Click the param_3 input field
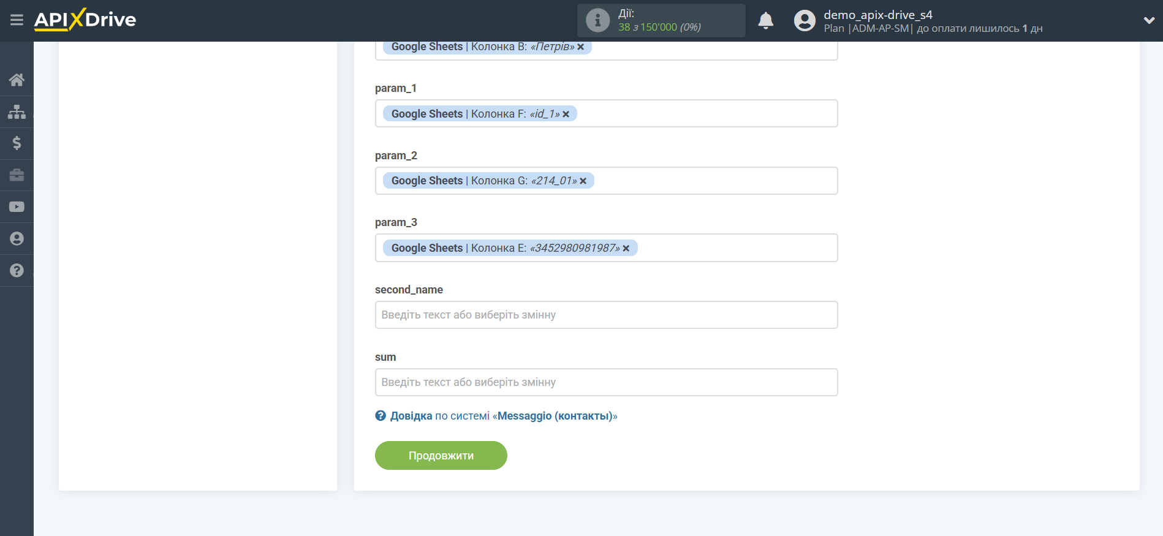The image size is (1163, 536). 606,247
